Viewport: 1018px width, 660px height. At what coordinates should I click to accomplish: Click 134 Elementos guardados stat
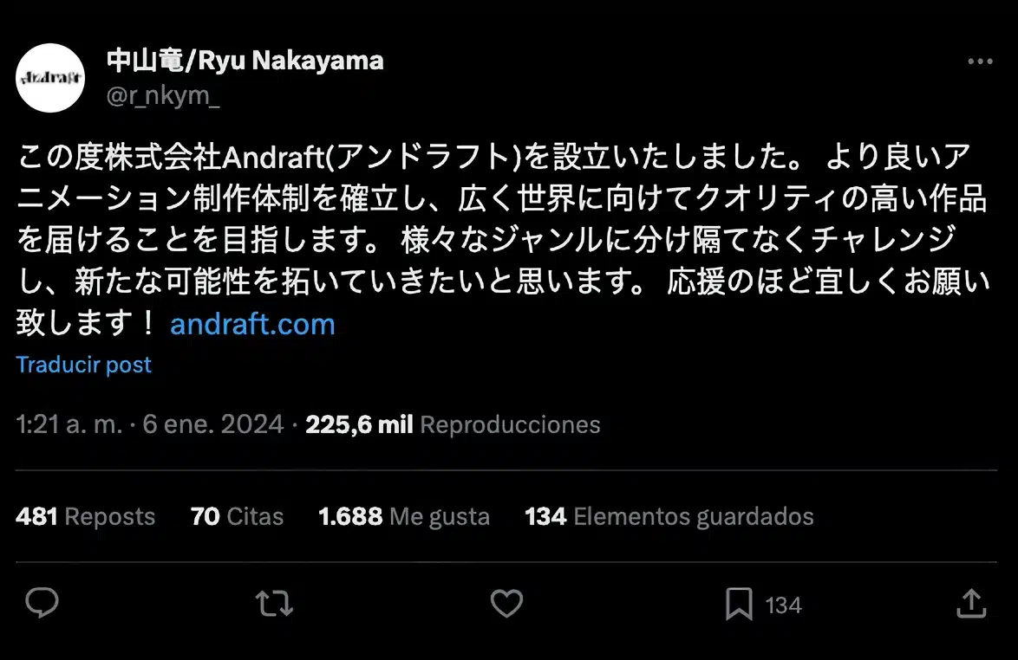(x=669, y=517)
